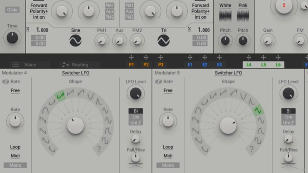Set Modulator 4 polarity to Bi
Image resolution: width=308 pixels, height=173 pixels.
point(136,111)
